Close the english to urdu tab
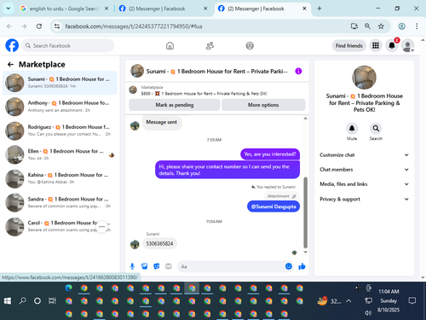 pos(106,9)
